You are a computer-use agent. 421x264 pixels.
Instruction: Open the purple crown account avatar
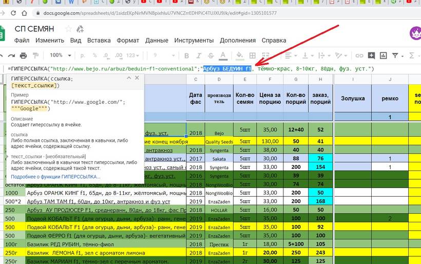tap(415, 33)
